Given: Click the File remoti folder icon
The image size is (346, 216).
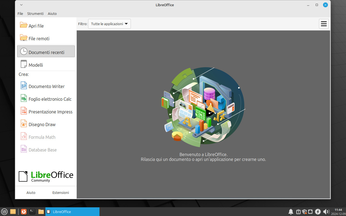Looking at the screenshot, I should (24, 38).
